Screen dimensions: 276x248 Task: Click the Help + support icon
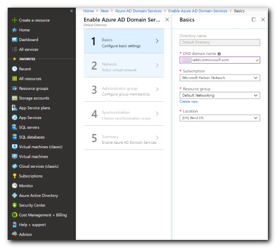click(14, 225)
